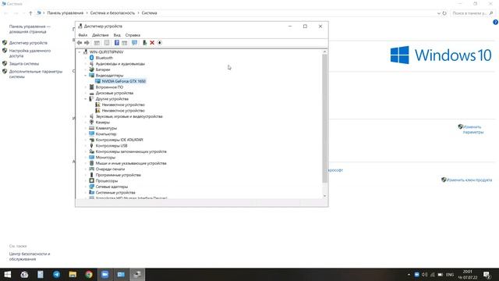The image size is (499, 281).
Task: Click refresh icon in System window address bar
Action: click(444, 13)
